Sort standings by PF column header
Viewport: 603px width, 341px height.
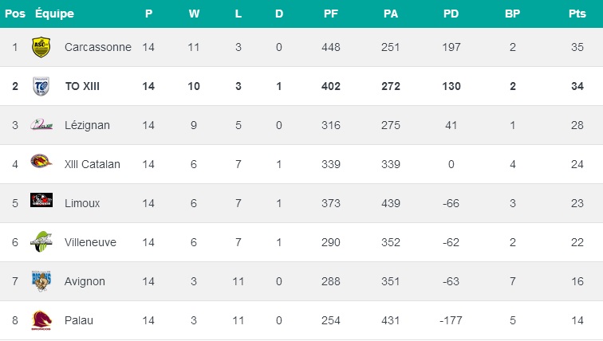click(332, 14)
